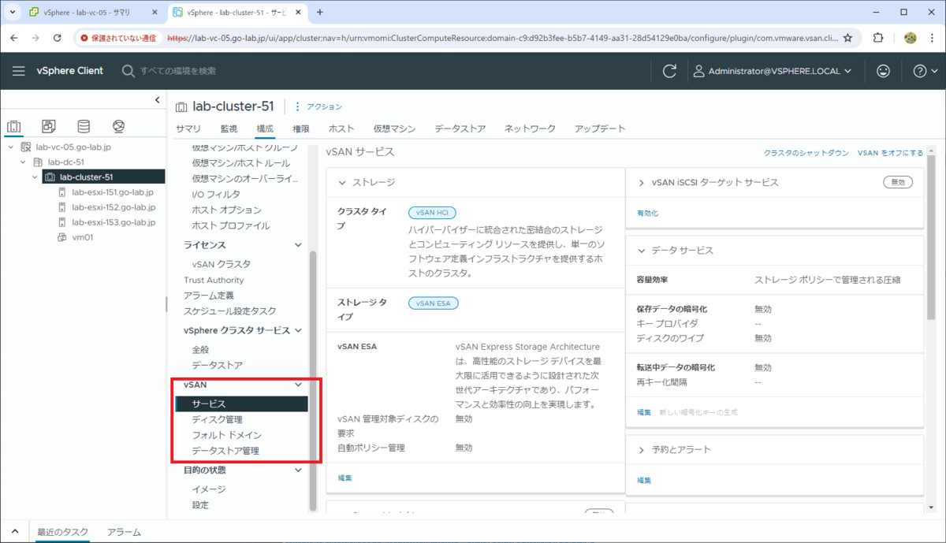This screenshot has width=946, height=543.
Task: Switch to the データストア tab
Action: (x=460, y=128)
